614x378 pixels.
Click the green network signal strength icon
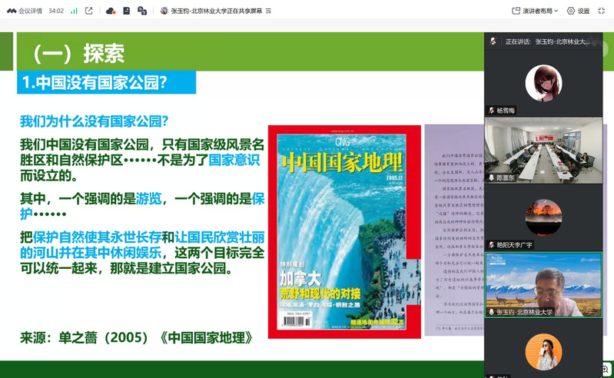pyautogui.click(x=74, y=11)
